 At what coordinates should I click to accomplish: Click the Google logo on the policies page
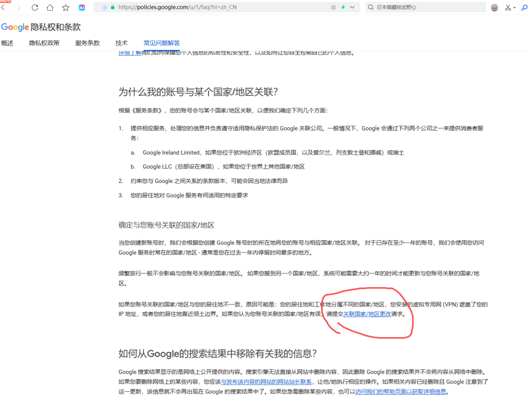pos(14,27)
